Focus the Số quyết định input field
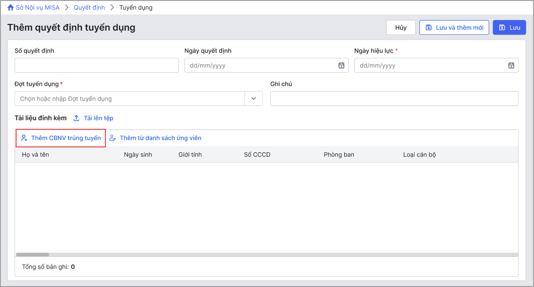Screen dimensions: 534x287 tap(97, 65)
